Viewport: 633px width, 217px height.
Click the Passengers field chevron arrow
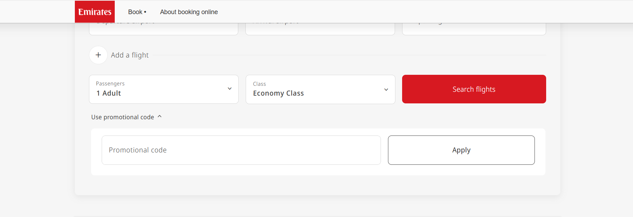pyautogui.click(x=229, y=89)
